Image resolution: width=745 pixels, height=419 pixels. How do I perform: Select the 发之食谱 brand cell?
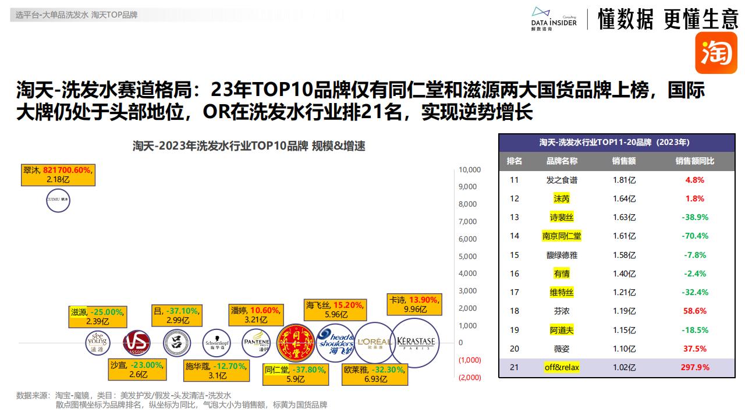[562, 180]
